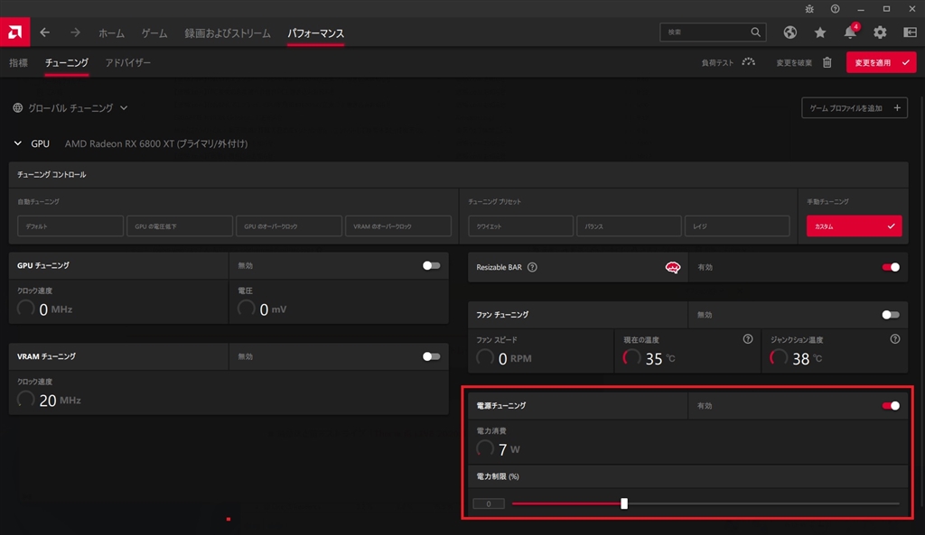The width and height of the screenshot is (925, 535).
Task: Click the 電力制限 slider handle
Action: (x=624, y=503)
